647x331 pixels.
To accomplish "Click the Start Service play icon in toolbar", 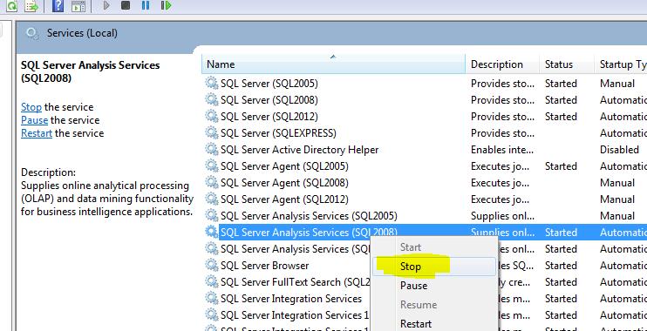I will tap(106, 6).
